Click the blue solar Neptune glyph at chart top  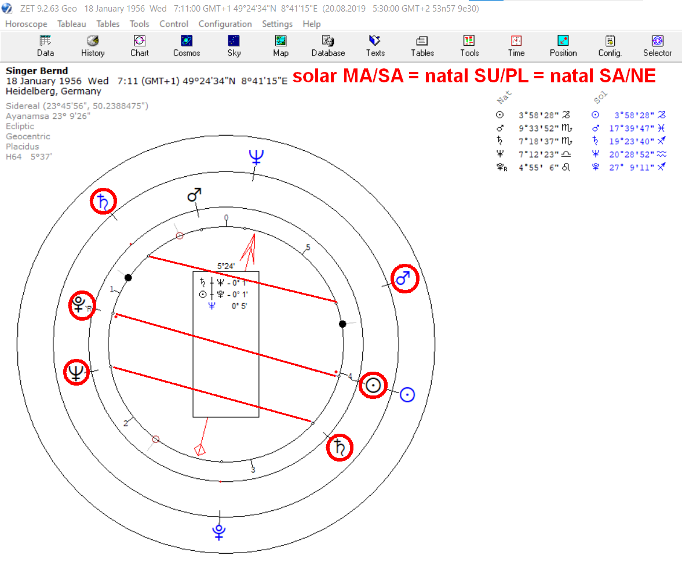point(256,157)
